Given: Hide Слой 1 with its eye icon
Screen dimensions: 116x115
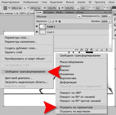Looking at the screenshot, I should pos(37,26).
